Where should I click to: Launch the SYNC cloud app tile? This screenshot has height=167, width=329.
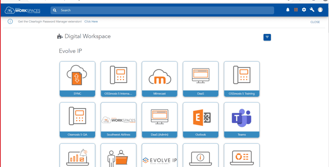click(77, 79)
